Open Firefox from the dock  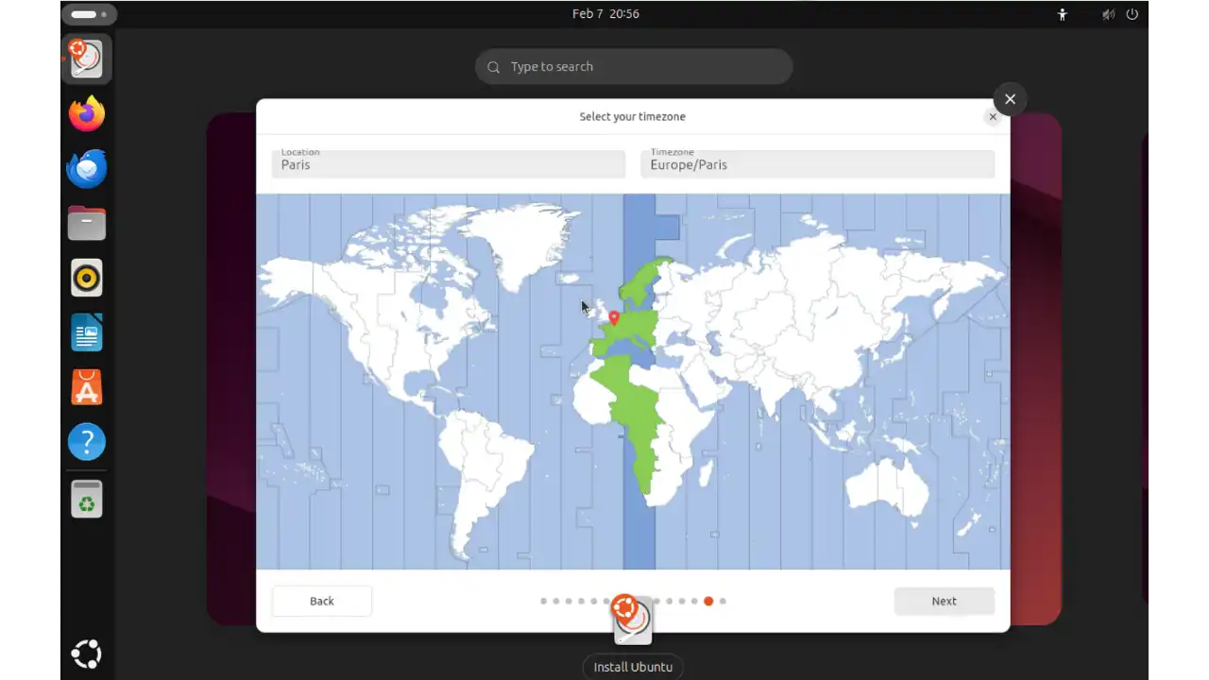coord(87,114)
